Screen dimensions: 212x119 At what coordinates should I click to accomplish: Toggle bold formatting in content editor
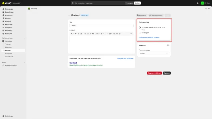pyautogui.click(x=76, y=34)
